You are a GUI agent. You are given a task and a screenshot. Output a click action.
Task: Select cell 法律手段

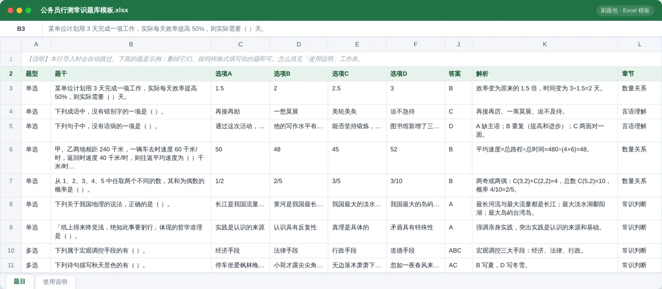[x=299, y=251]
